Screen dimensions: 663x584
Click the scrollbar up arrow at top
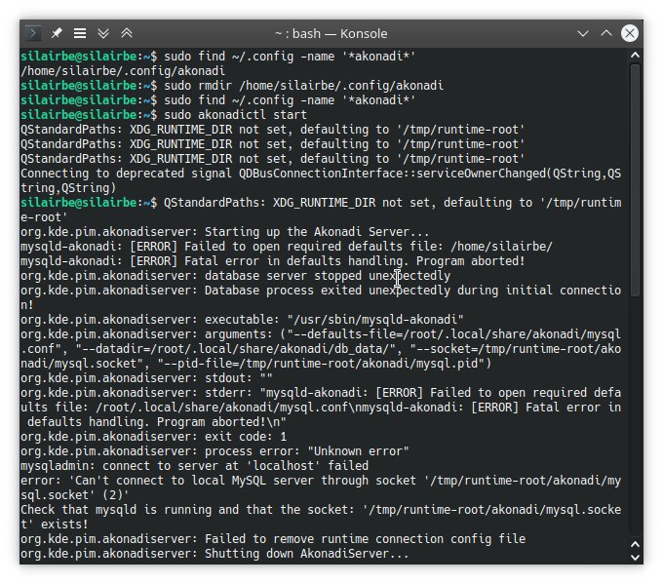[x=635, y=55]
